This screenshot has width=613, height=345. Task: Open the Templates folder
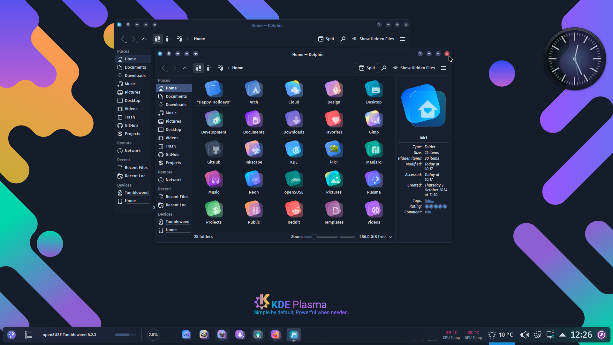click(x=334, y=213)
